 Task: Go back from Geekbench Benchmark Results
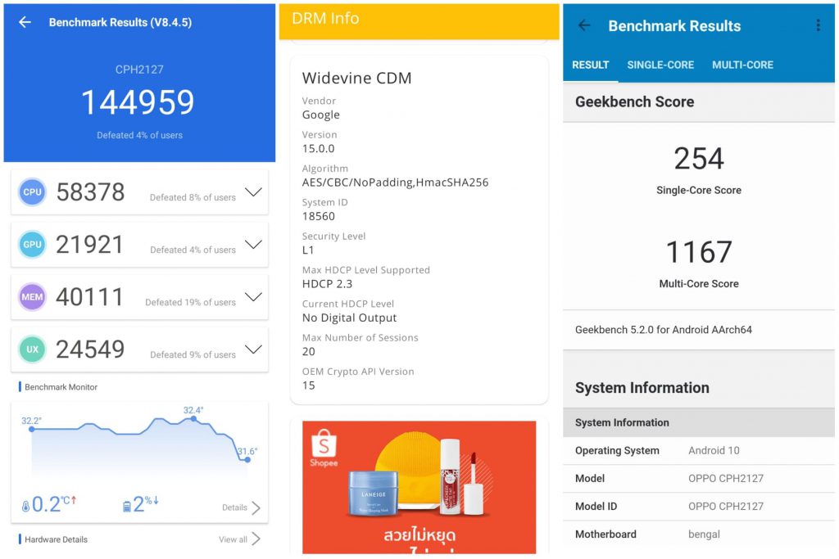click(x=584, y=25)
